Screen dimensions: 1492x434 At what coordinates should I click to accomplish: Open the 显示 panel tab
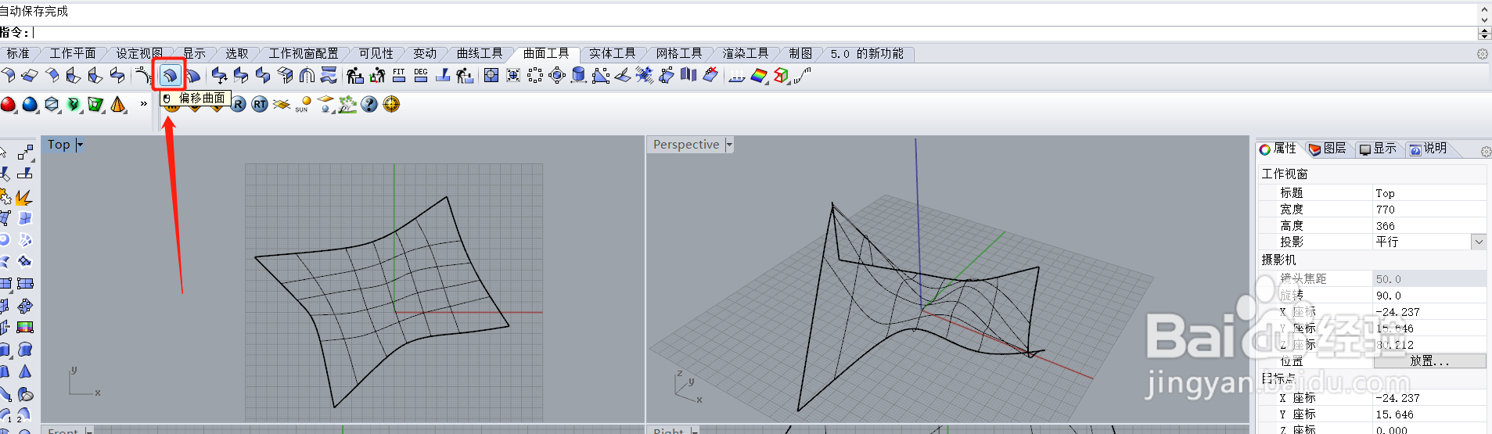(x=1378, y=149)
